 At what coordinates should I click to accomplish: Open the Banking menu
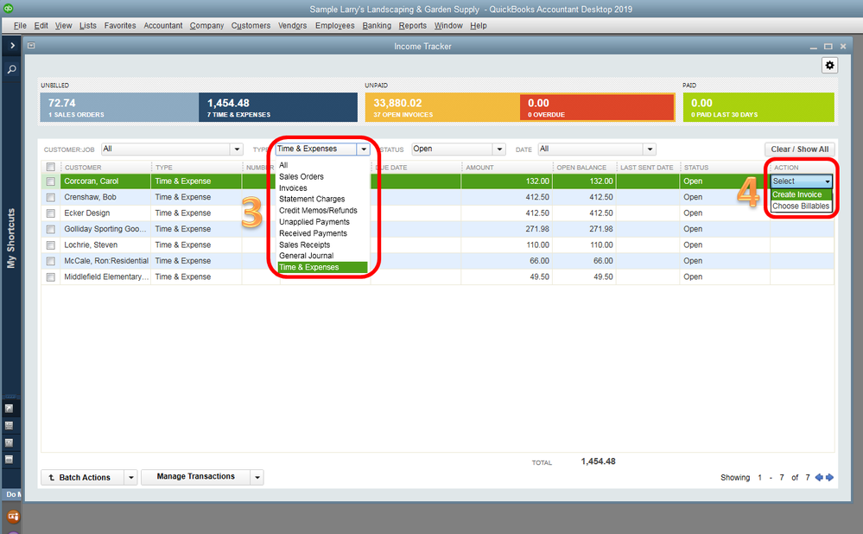click(x=377, y=26)
